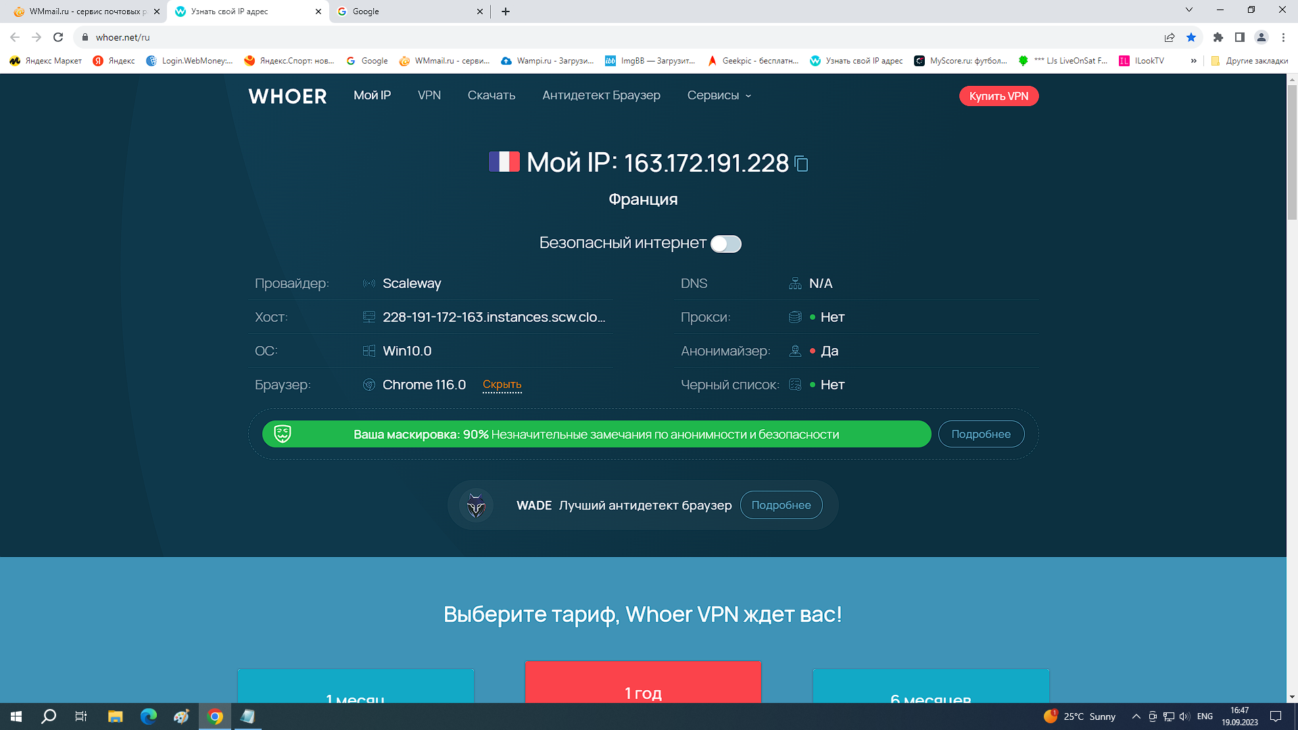
Task: Click the hostname 228-191-172-163.instances text
Action: pyautogui.click(x=494, y=317)
